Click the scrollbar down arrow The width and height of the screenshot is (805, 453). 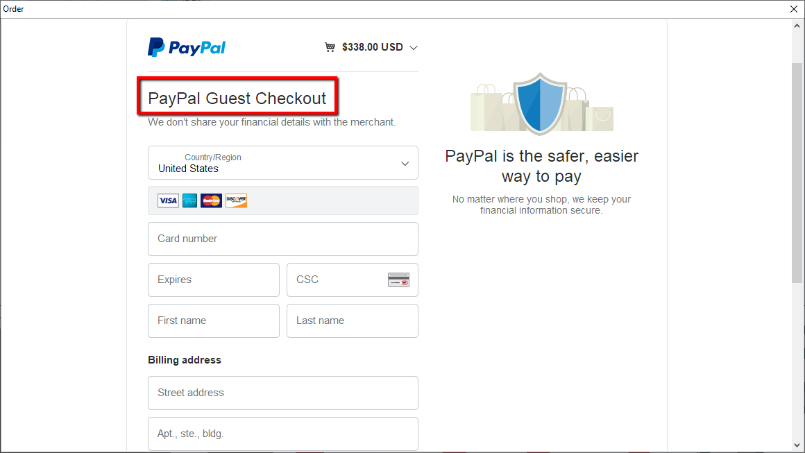pos(797,445)
